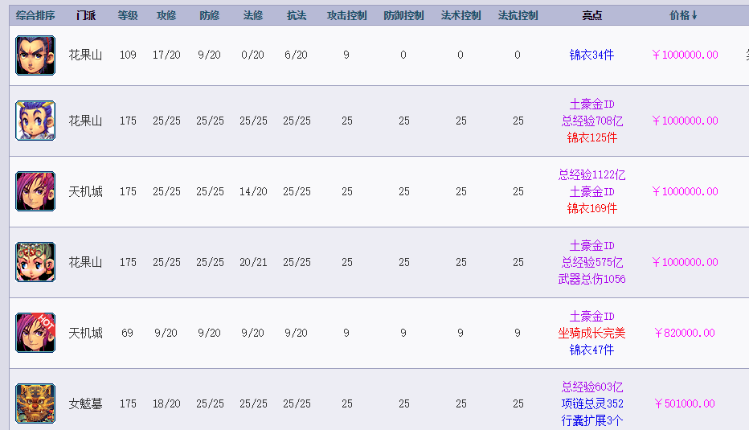
Task: Click the 坐骑成长完美 highlight
Action: (591, 333)
